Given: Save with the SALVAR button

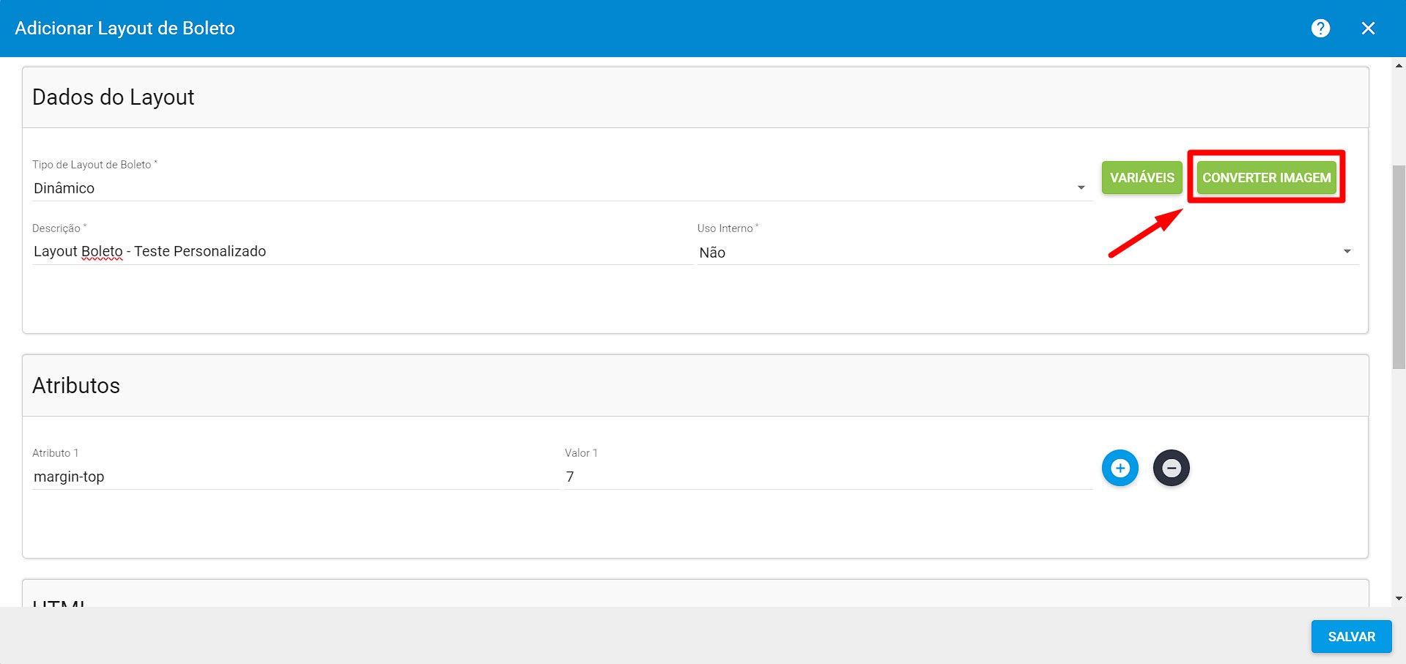Looking at the screenshot, I should tap(1351, 637).
